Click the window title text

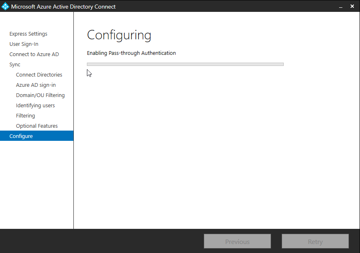64,7
